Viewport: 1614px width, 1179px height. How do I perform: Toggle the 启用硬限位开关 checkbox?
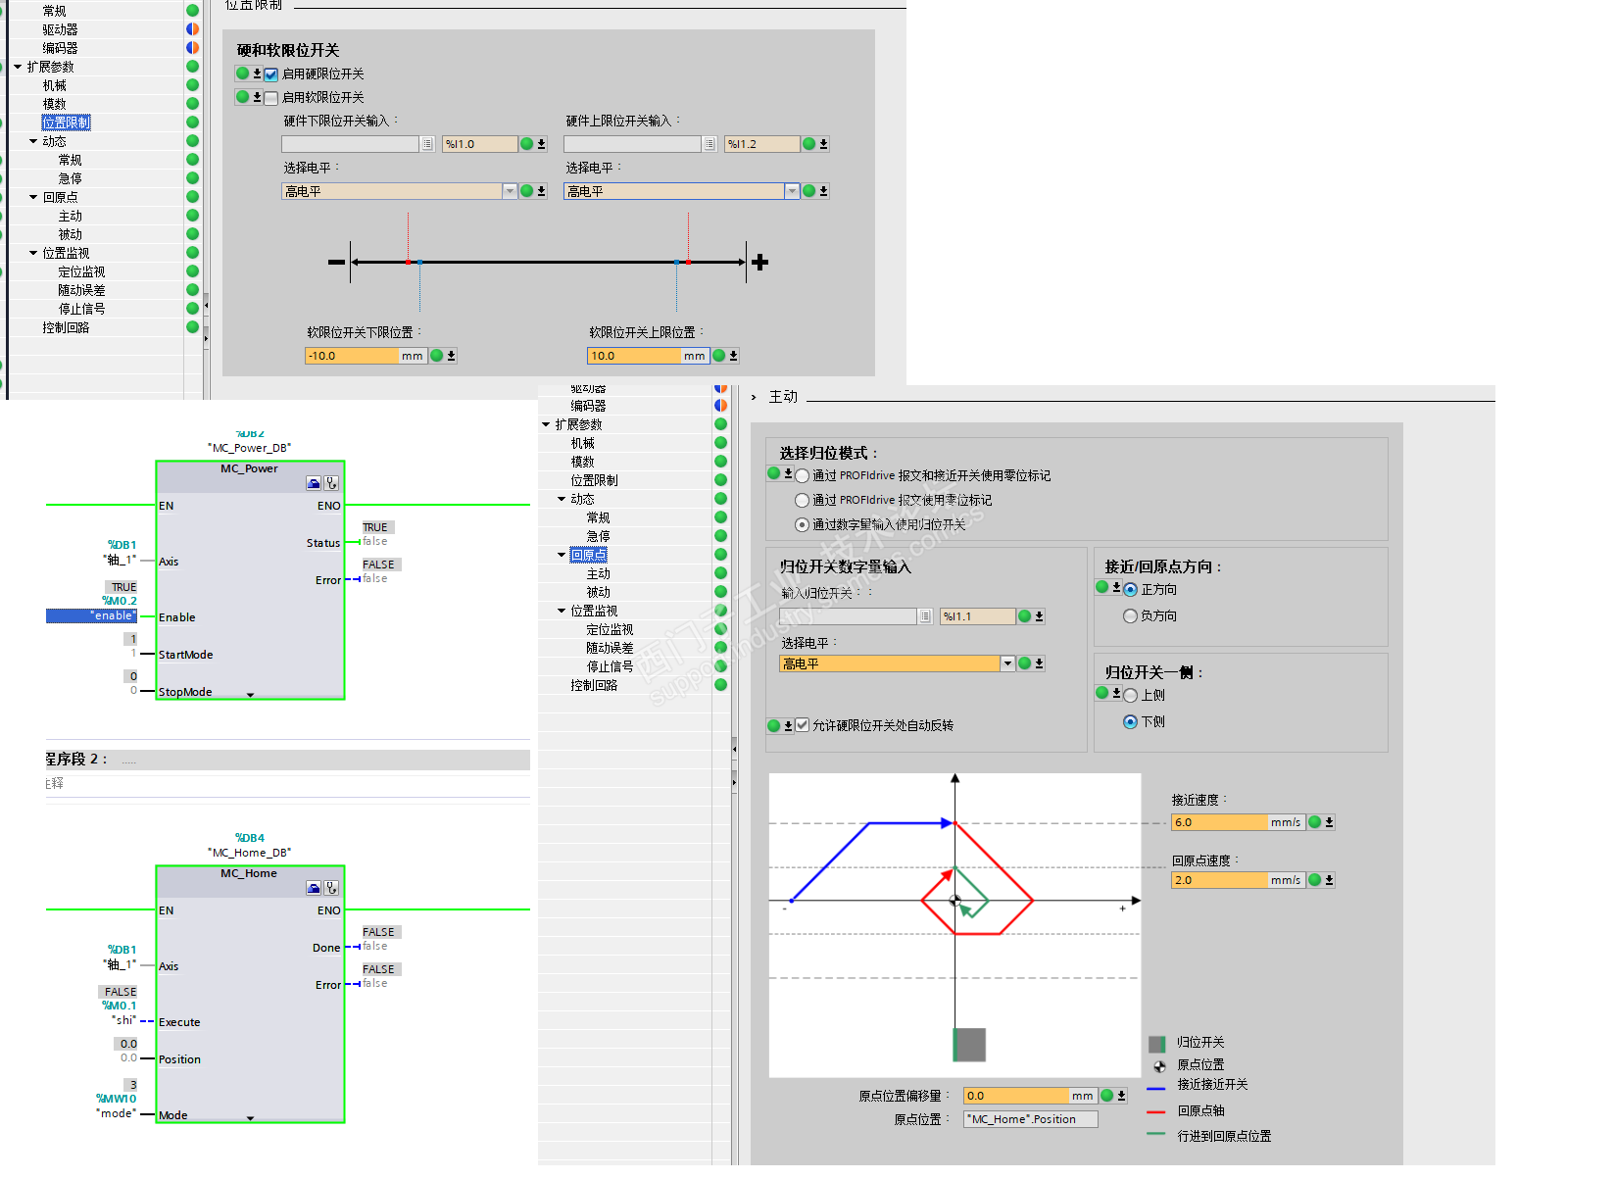click(271, 74)
